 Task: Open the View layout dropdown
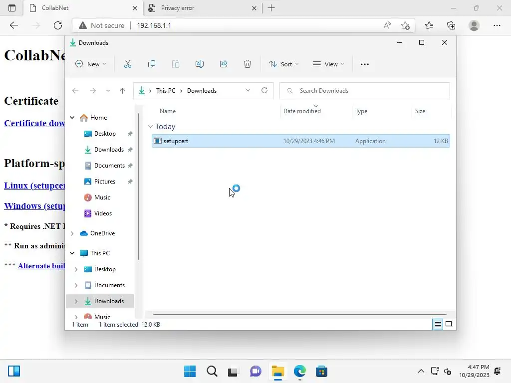coord(328,64)
